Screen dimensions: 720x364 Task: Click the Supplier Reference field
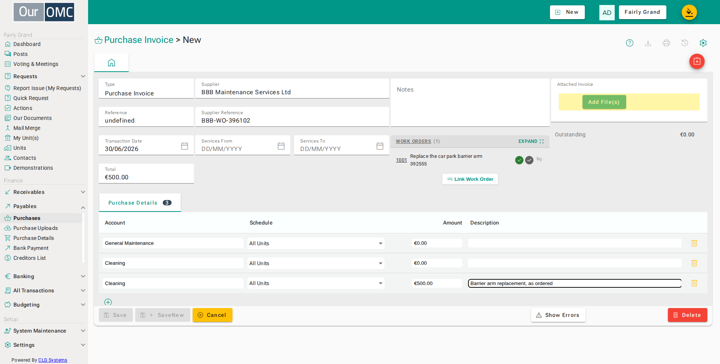[292, 117]
